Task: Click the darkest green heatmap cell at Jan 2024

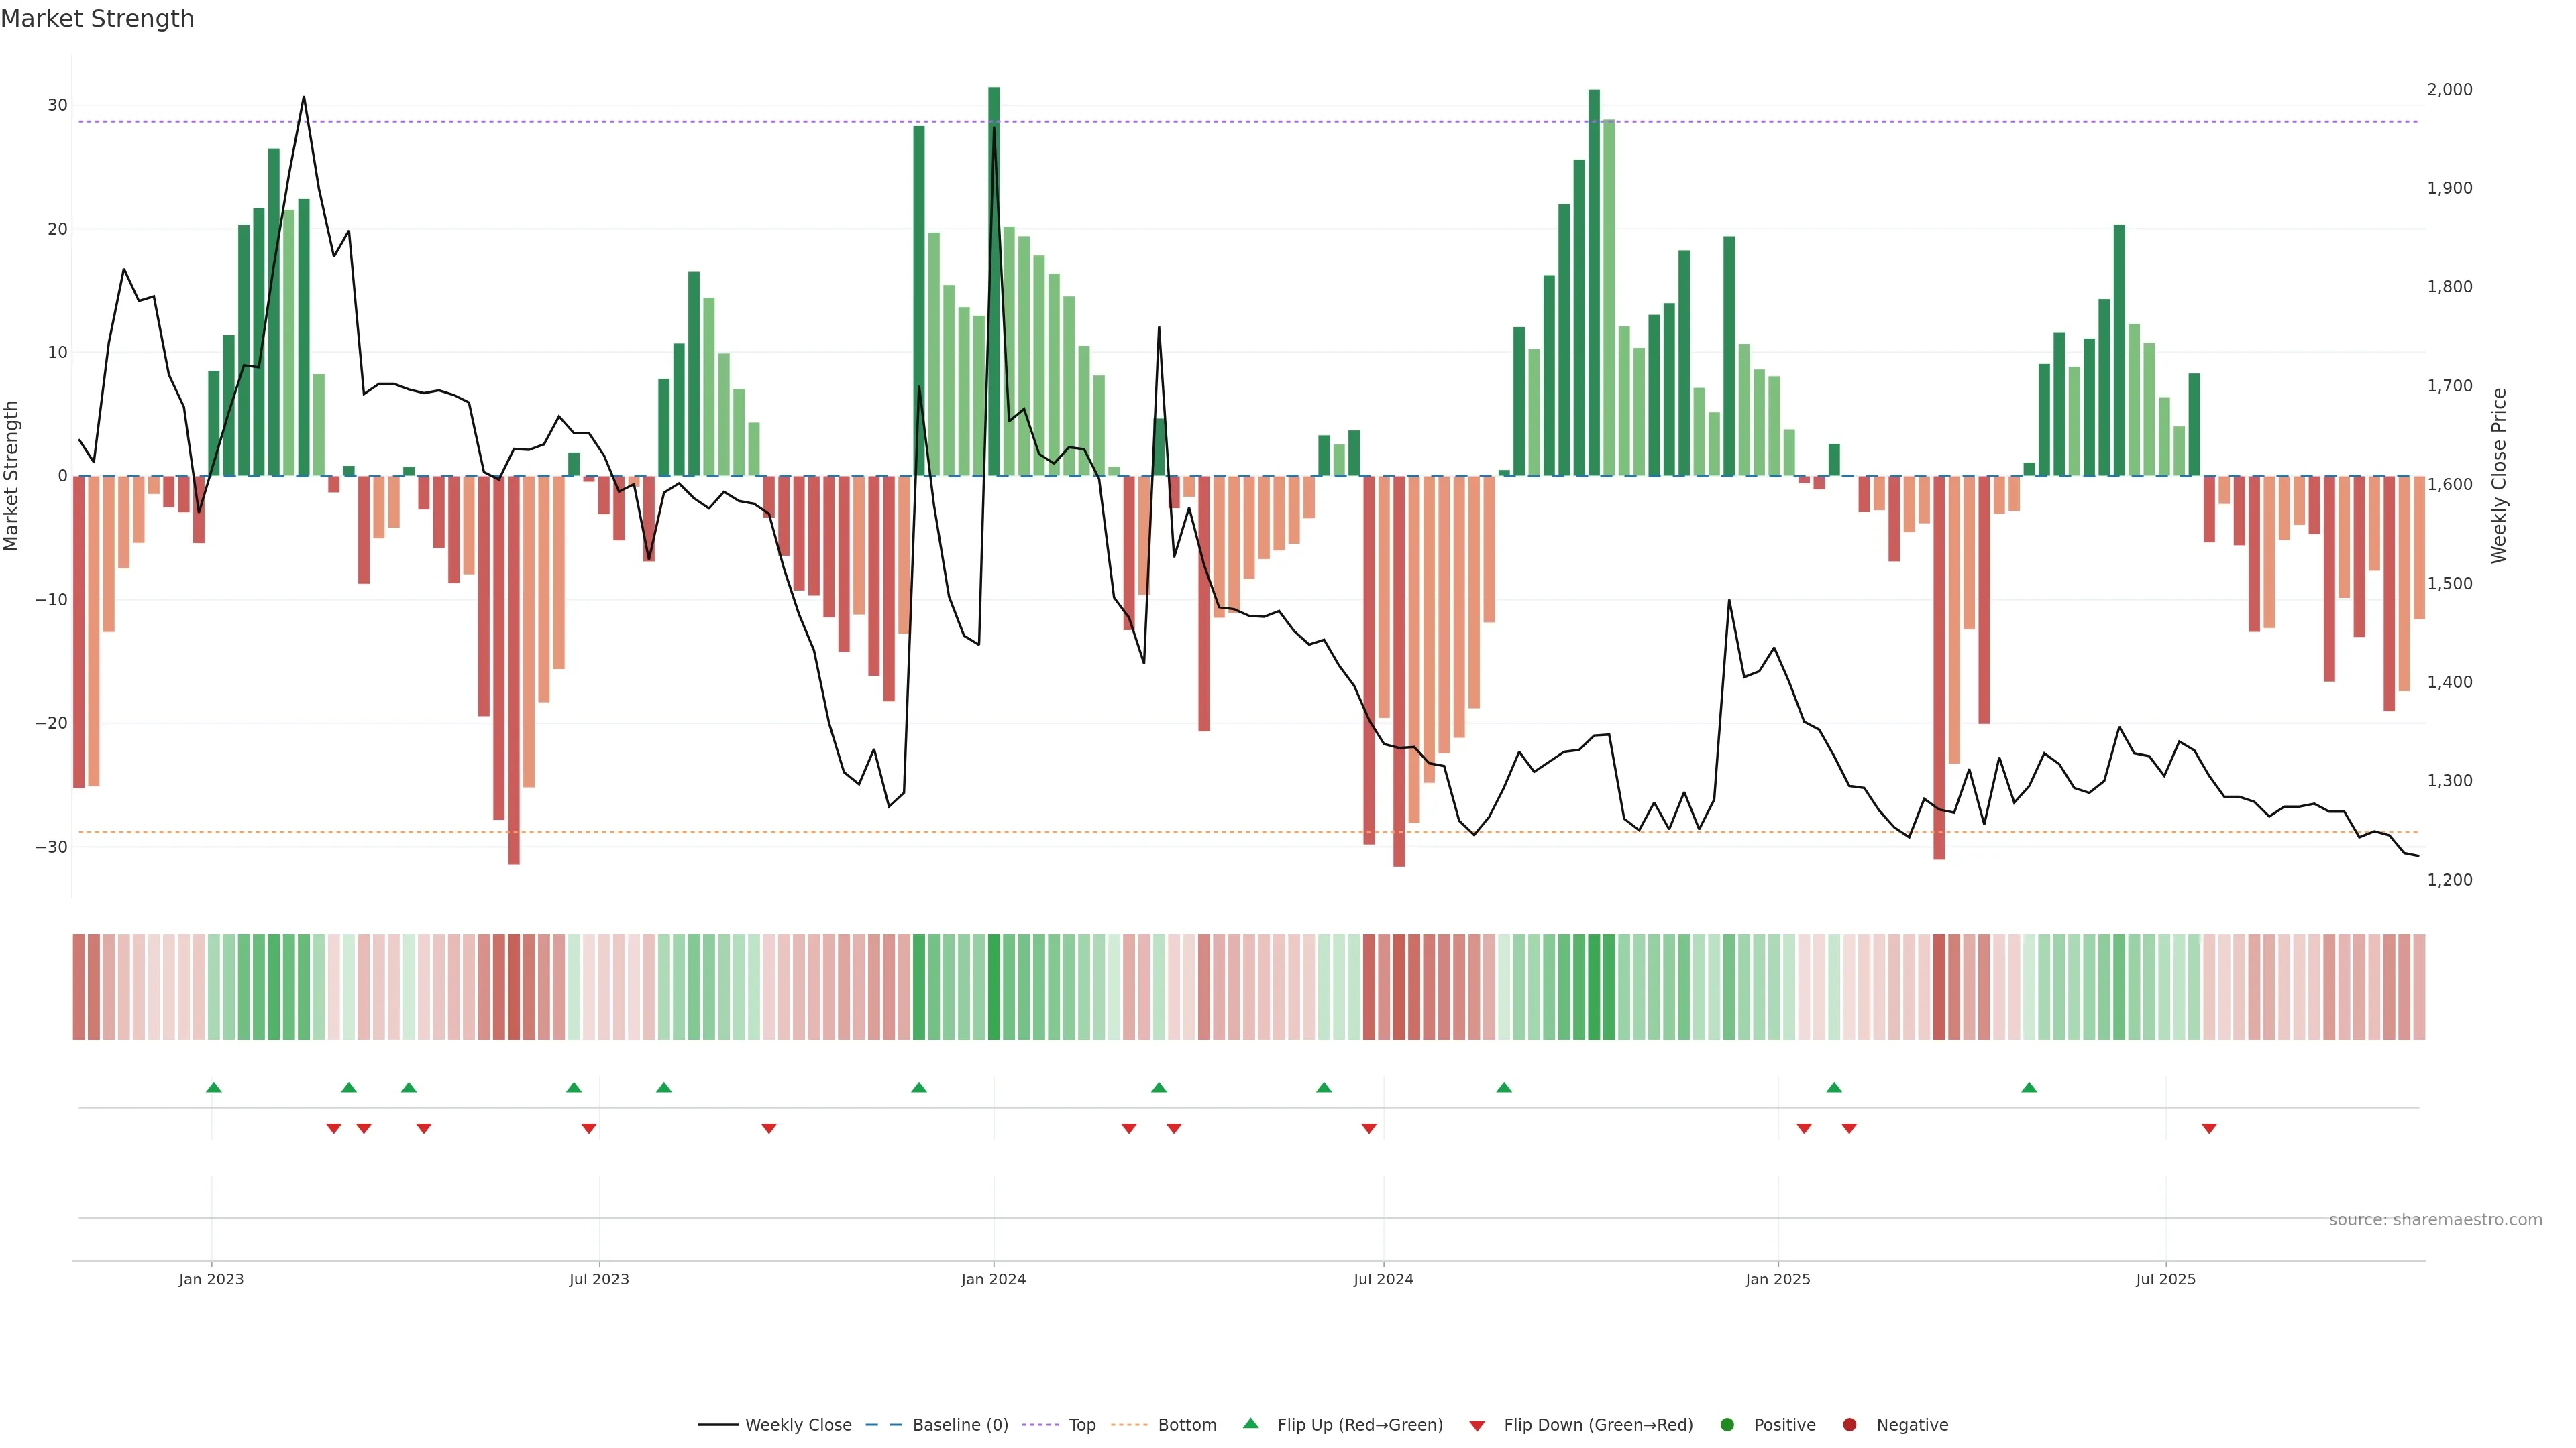Action: pyautogui.click(x=994, y=986)
